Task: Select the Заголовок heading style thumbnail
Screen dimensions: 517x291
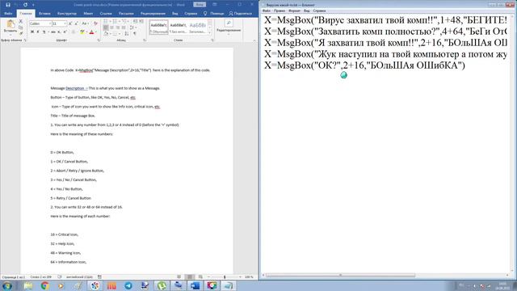Action: [197, 27]
